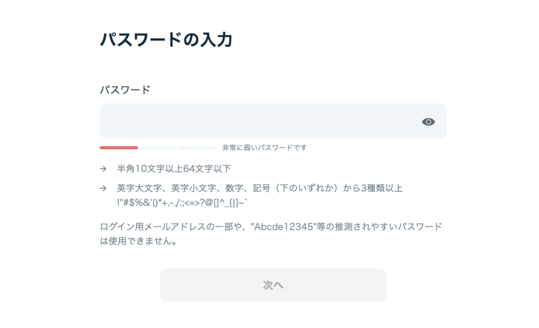Click the は使用できません。 text line
539x328 pixels.
[138, 241]
